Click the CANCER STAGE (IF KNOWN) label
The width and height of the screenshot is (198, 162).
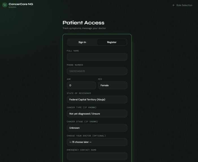click(82, 122)
